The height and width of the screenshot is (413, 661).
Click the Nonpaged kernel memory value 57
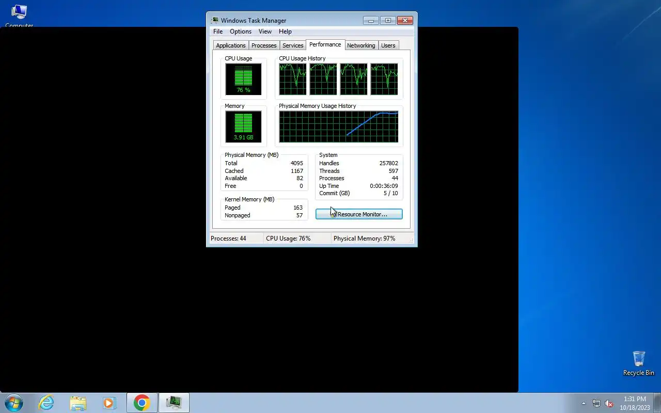[300, 215]
